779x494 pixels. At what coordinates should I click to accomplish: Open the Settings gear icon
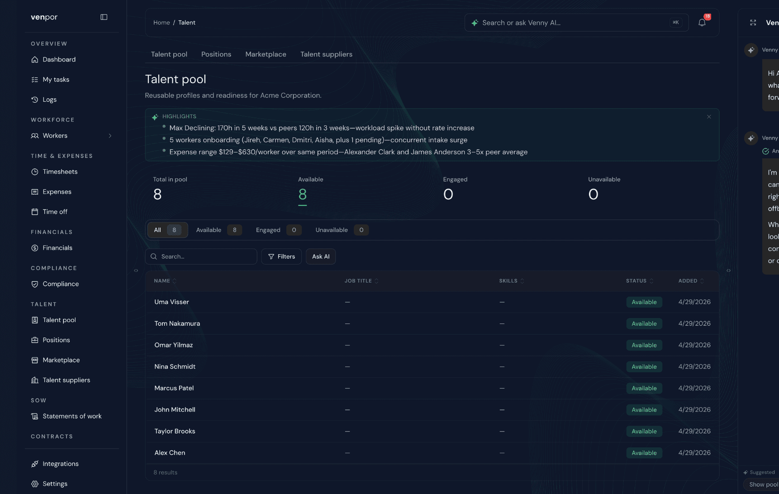point(35,484)
